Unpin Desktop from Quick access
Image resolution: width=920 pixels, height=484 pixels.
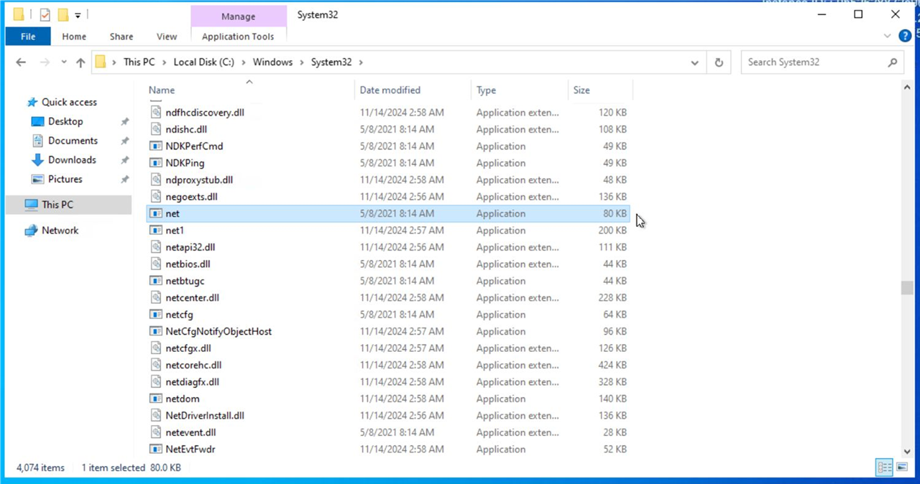coord(124,122)
